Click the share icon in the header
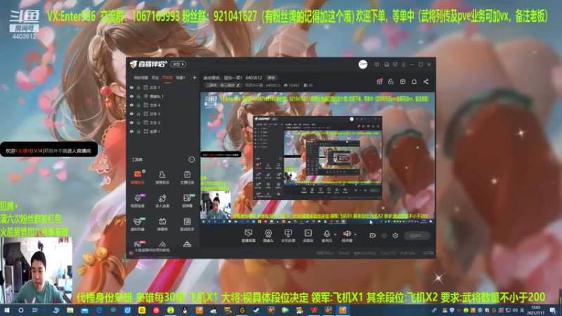This screenshot has width=562, height=316. click(426, 81)
